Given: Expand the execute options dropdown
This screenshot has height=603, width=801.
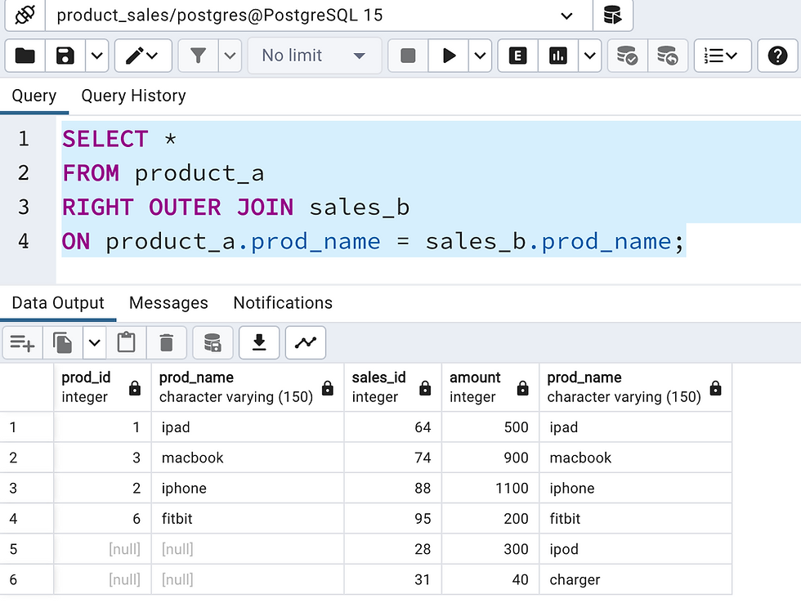Looking at the screenshot, I should pyautogui.click(x=481, y=55).
